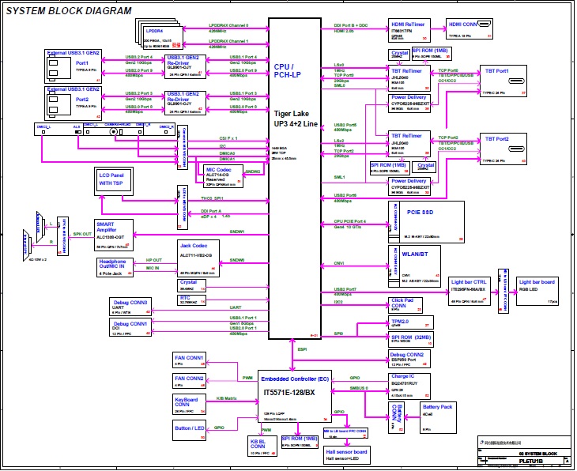Click the Debug CONN1 block
Image resolution: width=577 pixels, height=471 pixels.
(130, 327)
